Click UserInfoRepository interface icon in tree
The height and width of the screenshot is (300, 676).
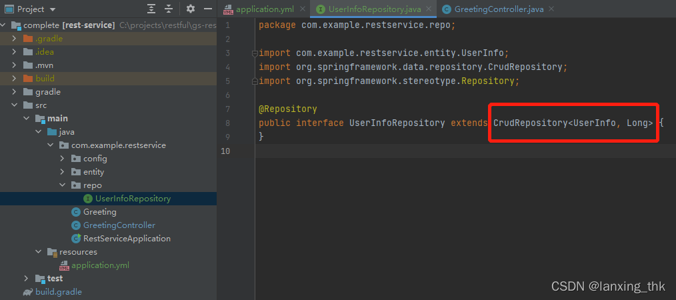(88, 199)
